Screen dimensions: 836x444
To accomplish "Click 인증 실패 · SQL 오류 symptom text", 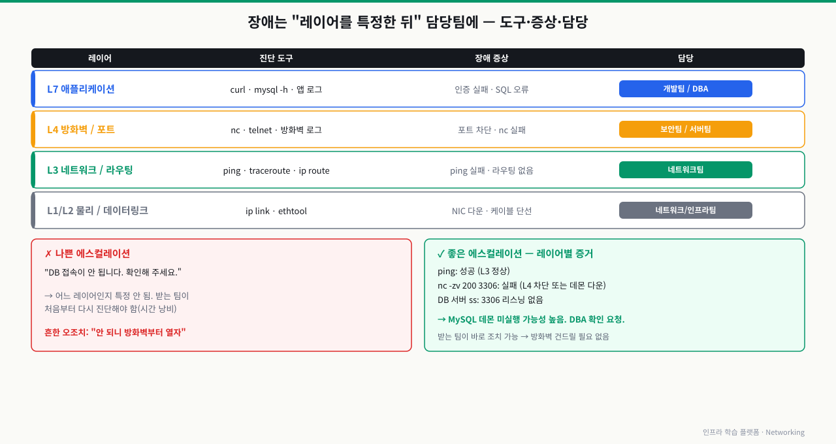I will pyautogui.click(x=492, y=89).
